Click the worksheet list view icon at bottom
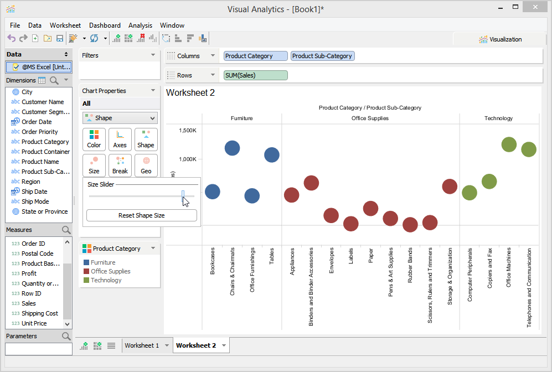 (x=111, y=345)
